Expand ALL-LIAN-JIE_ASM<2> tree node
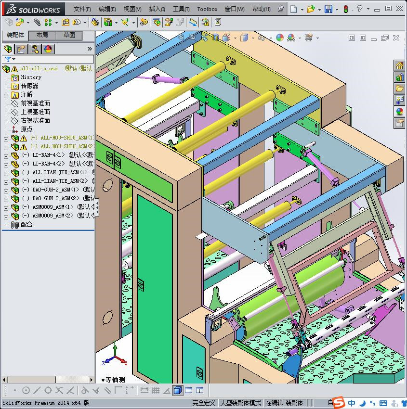 tap(6, 182)
